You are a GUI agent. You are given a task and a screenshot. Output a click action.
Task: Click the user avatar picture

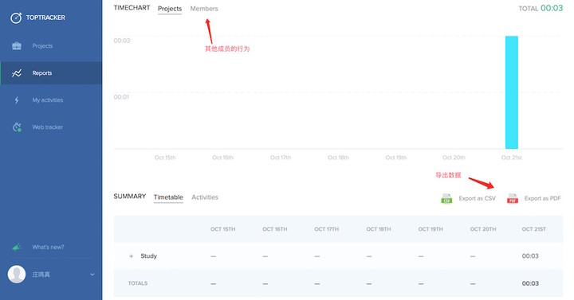pyautogui.click(x=17, y=275)
